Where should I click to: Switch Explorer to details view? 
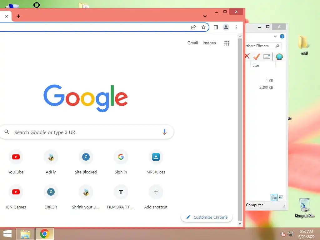(274, 197)
